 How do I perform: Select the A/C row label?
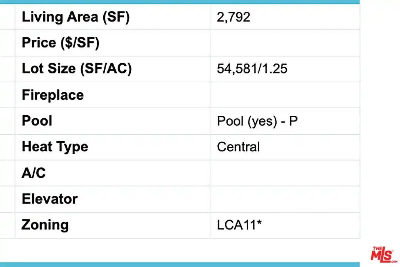tap(33, 173)
